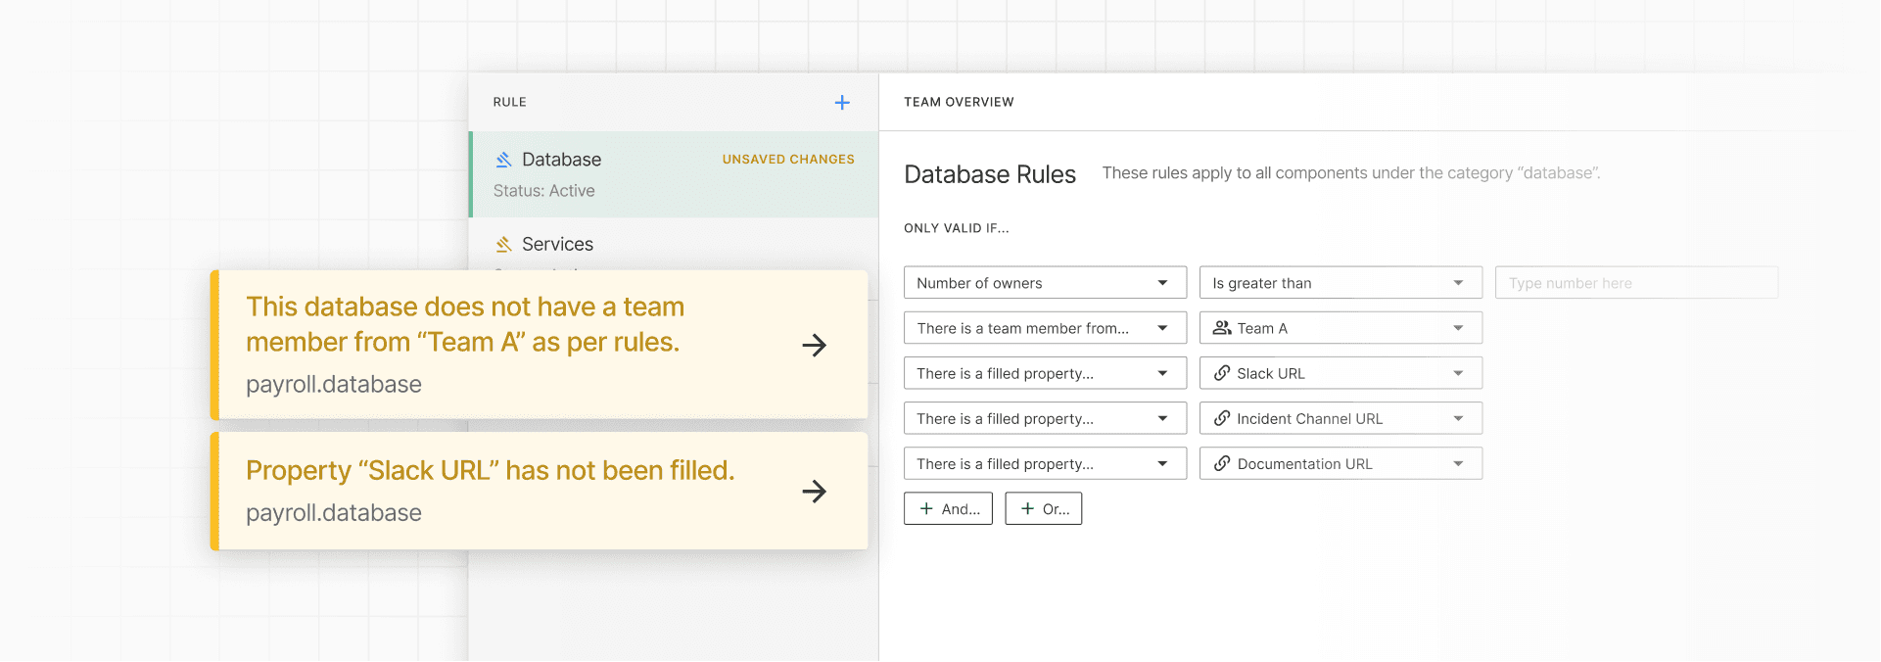Click the Database Rules heading
The width and height of the screenshot is (1881, 662).
pyautogui.click(x=990, y=174)
